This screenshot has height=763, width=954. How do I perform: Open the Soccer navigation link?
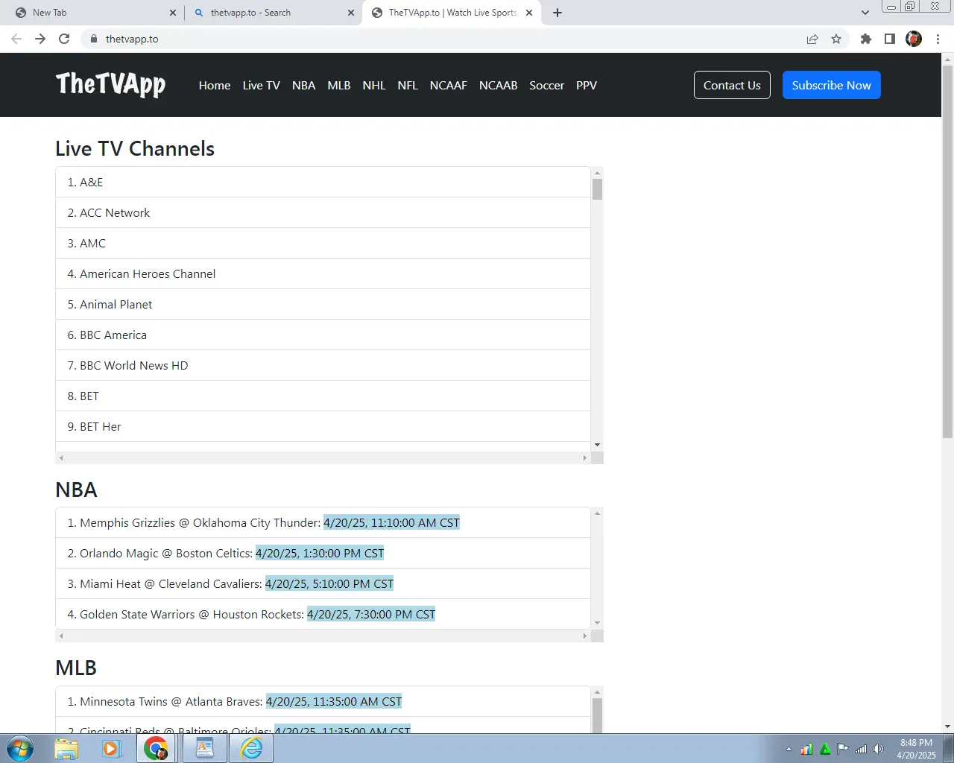tap(547, 85)
